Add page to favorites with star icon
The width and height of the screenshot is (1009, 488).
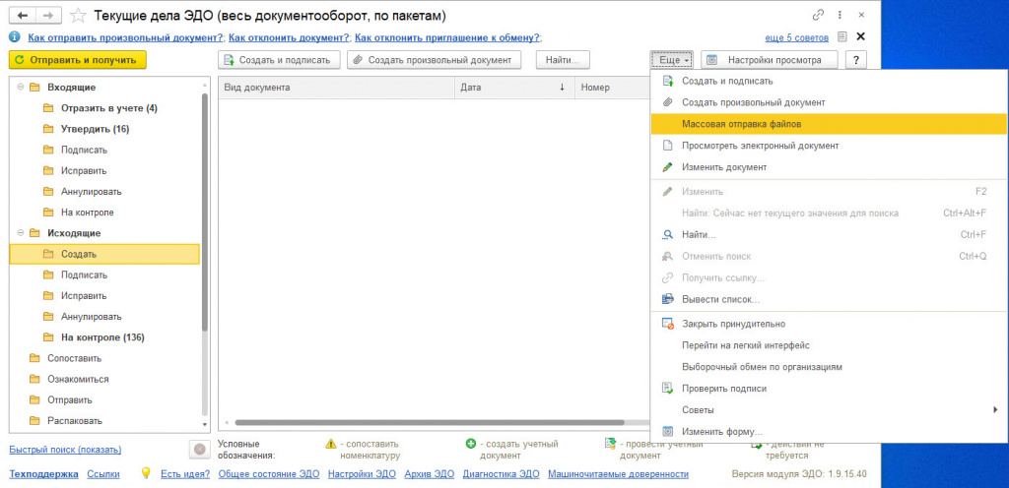coord(77,15)
